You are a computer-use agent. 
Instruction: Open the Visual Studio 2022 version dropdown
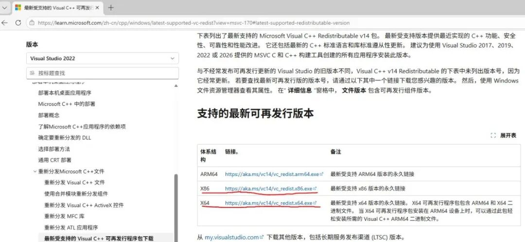tap(103, 58)
